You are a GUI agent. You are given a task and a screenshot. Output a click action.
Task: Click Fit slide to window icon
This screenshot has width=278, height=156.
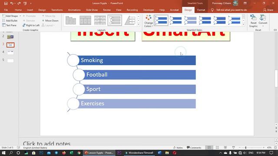point(275,147)
